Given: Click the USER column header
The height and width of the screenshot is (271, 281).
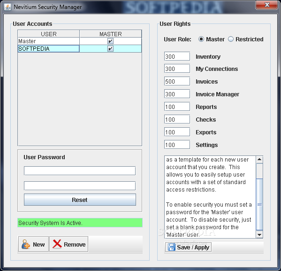Looking at the screenshot, I should pos(49,34).
